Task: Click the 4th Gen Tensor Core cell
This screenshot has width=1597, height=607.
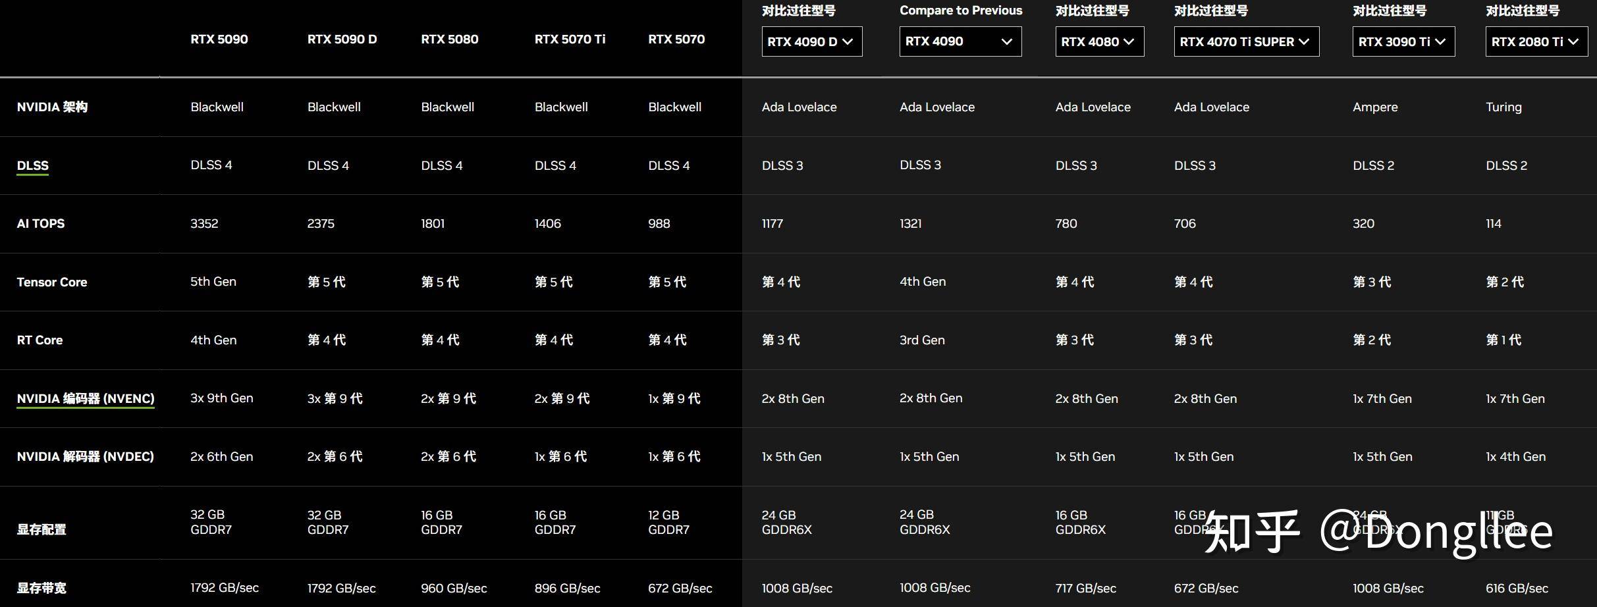Action: [923, 282]
